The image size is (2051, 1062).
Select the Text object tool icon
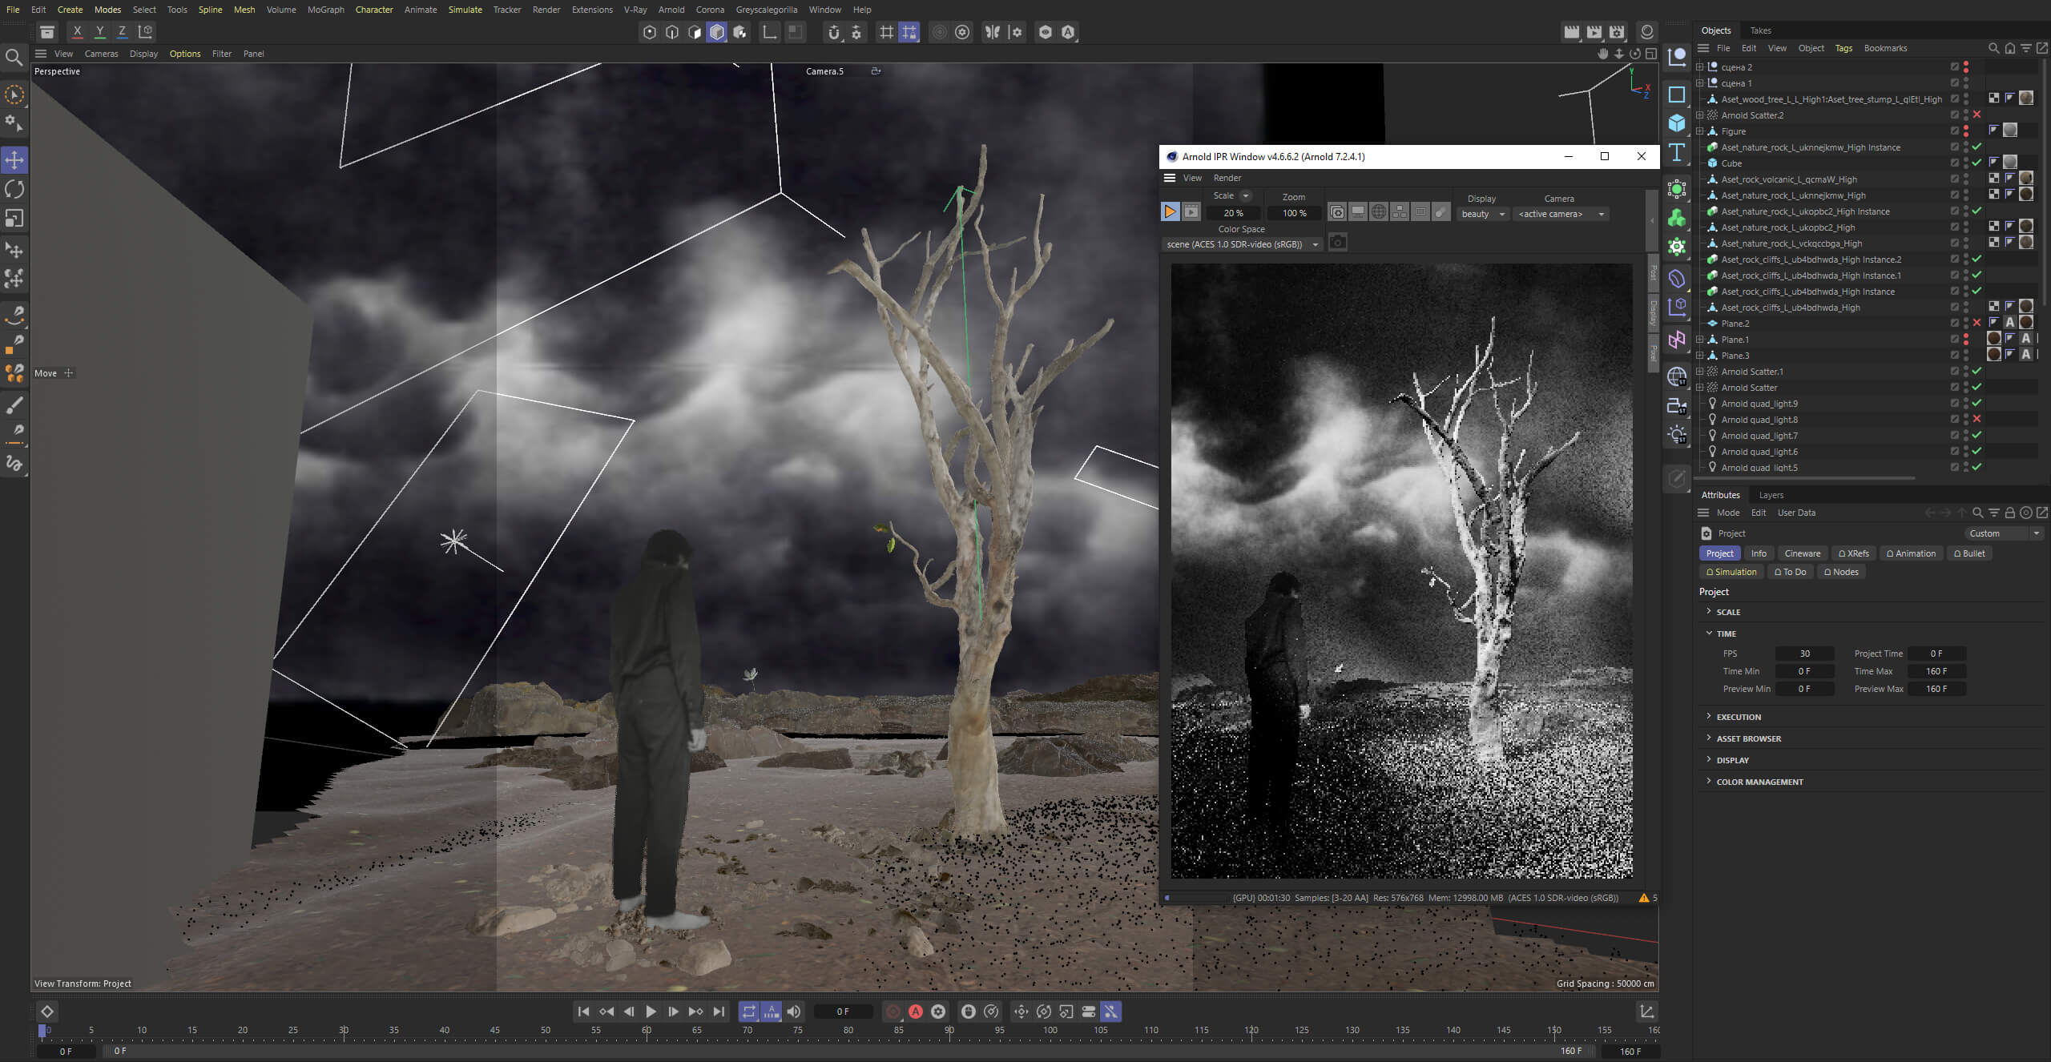pos(1677,152)
